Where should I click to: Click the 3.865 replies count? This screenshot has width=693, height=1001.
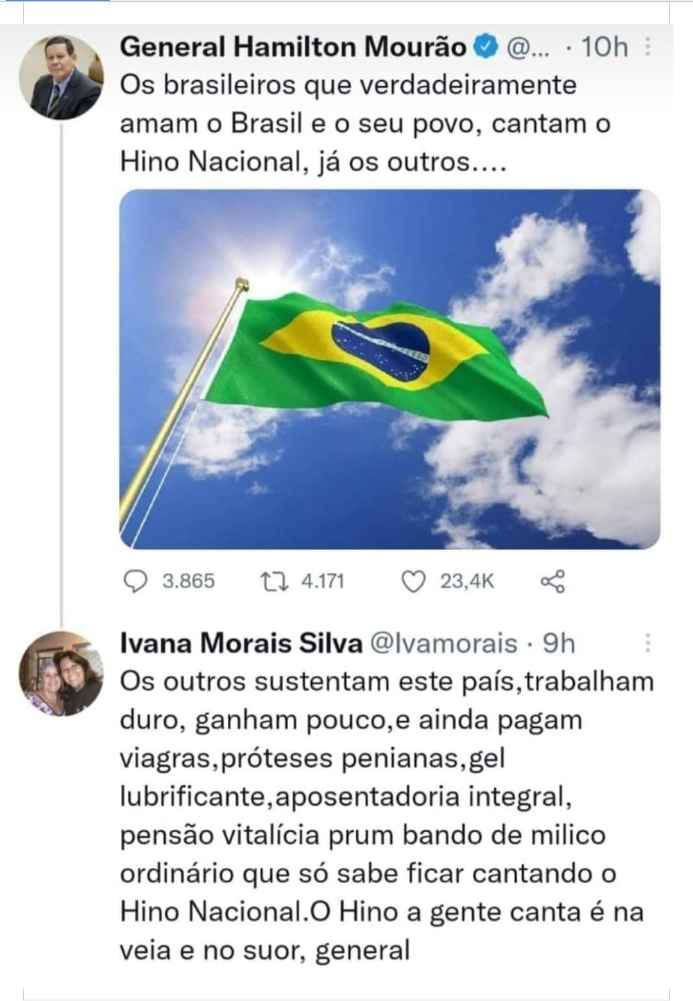189,581
